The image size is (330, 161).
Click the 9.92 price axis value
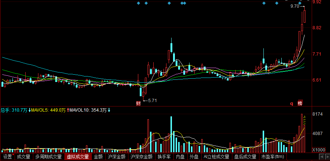tap(317, 2)
